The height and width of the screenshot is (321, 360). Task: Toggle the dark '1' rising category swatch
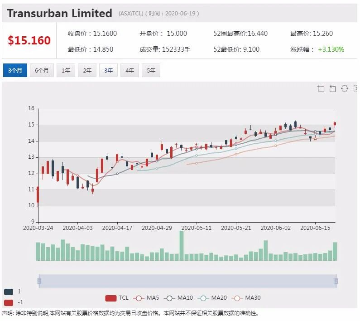point(9,292)
